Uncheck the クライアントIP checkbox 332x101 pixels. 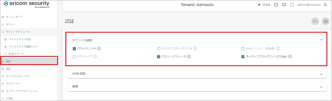click(x=74, y=49)
